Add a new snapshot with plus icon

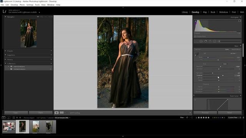click(x=51, y=55)
